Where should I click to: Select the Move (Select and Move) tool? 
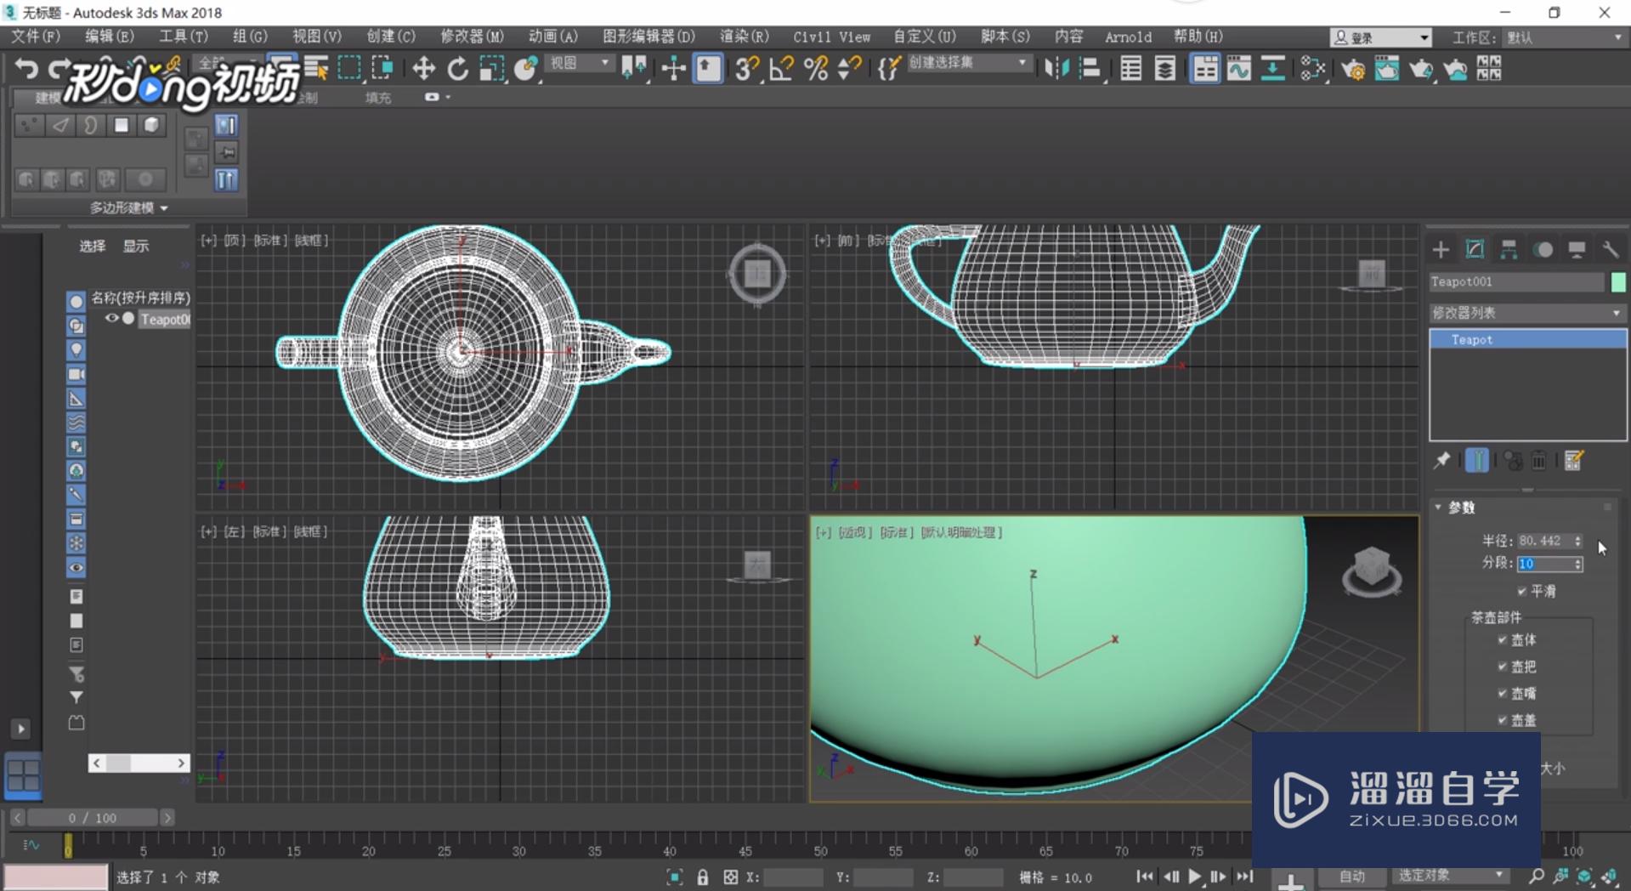coord(422,68)
